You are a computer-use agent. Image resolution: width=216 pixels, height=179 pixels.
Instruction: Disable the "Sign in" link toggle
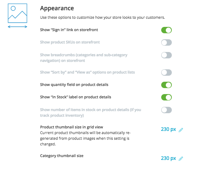pos(167,30)
